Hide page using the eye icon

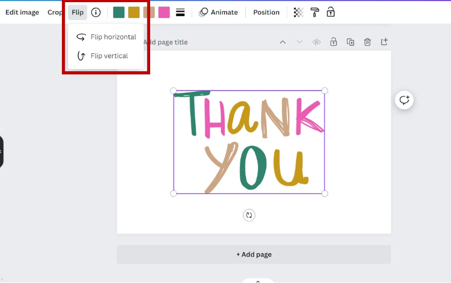[x=316, y=42]
